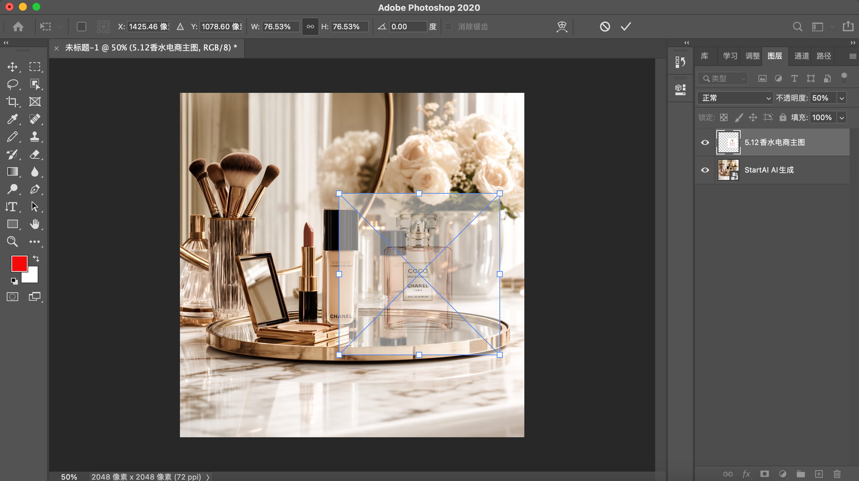
Task: Switch to the 库 tab
Action: [x=705, y=56]
